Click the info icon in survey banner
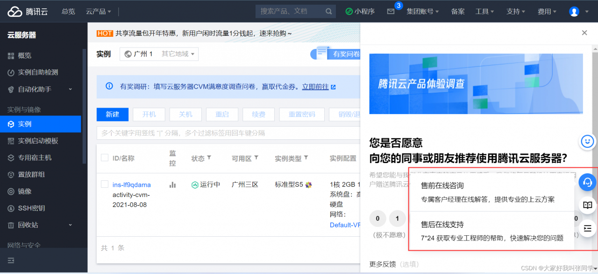This screenshot has height=274, width=598. click(109, 86)
